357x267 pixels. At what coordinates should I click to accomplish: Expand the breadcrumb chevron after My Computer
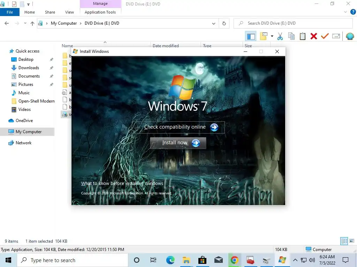click(x=81, y=23)
